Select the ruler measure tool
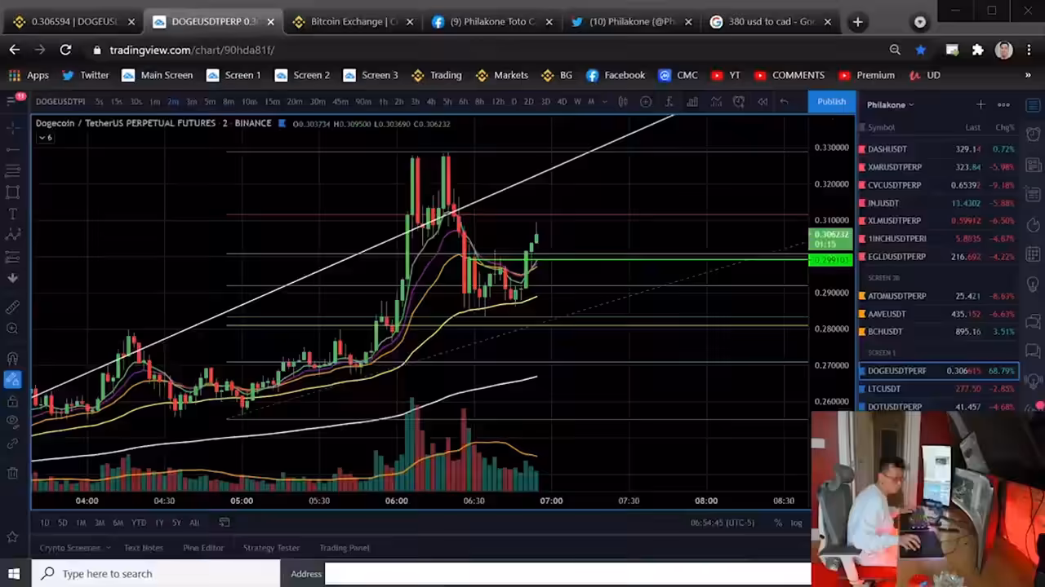 pos(12,307)
